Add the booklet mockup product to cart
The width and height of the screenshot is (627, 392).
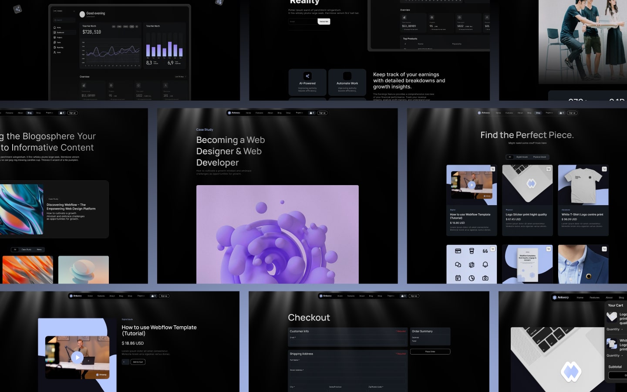click(548, 249)
